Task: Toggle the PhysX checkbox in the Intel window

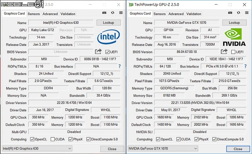Action: point(70,139)
